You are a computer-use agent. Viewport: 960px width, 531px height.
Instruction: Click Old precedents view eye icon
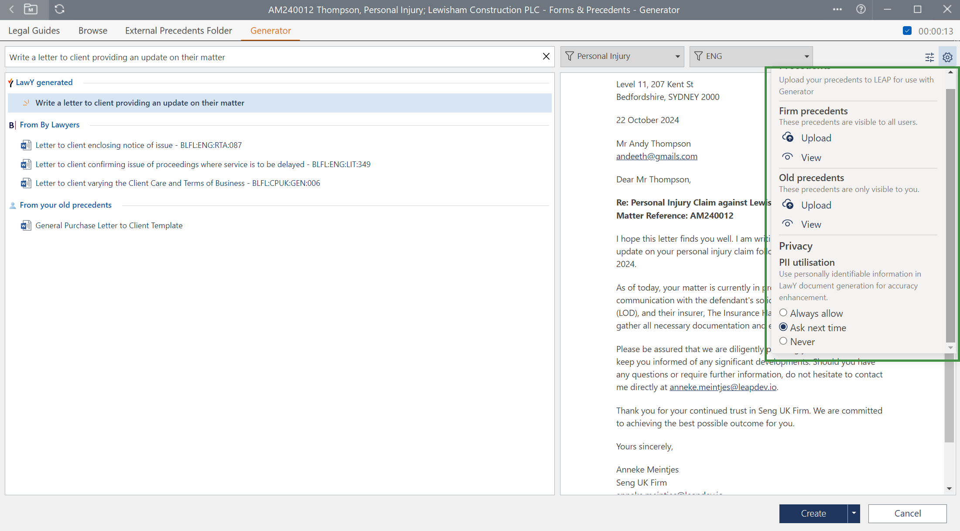787,224
